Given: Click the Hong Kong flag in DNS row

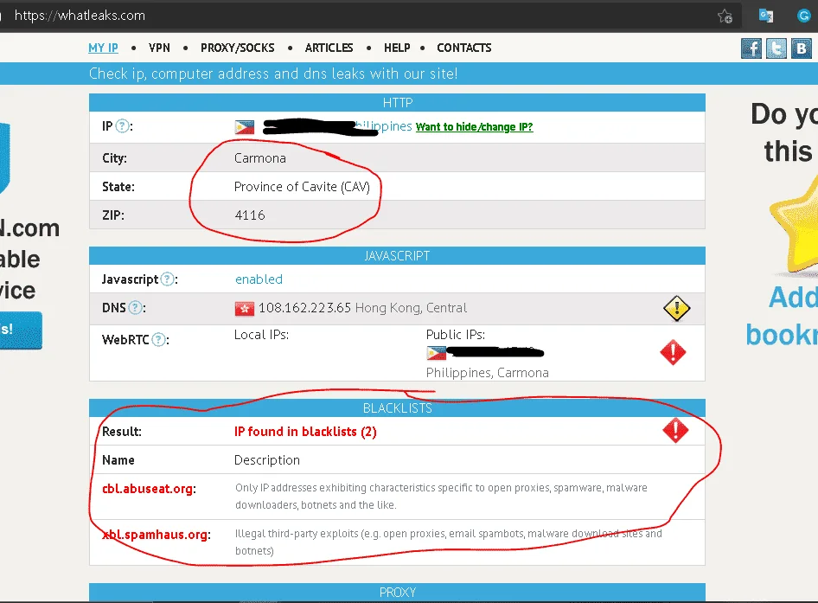Looking at the screenshot, I should coord(245,309).
